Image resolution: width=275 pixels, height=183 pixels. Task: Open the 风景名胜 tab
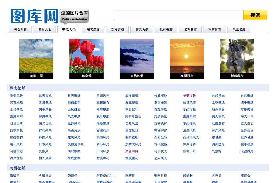point(239,29)
